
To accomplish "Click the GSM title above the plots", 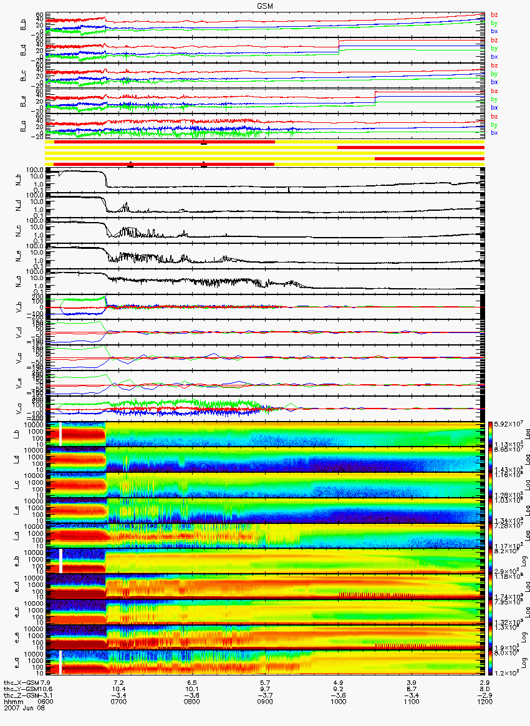I will coord(265,6).
